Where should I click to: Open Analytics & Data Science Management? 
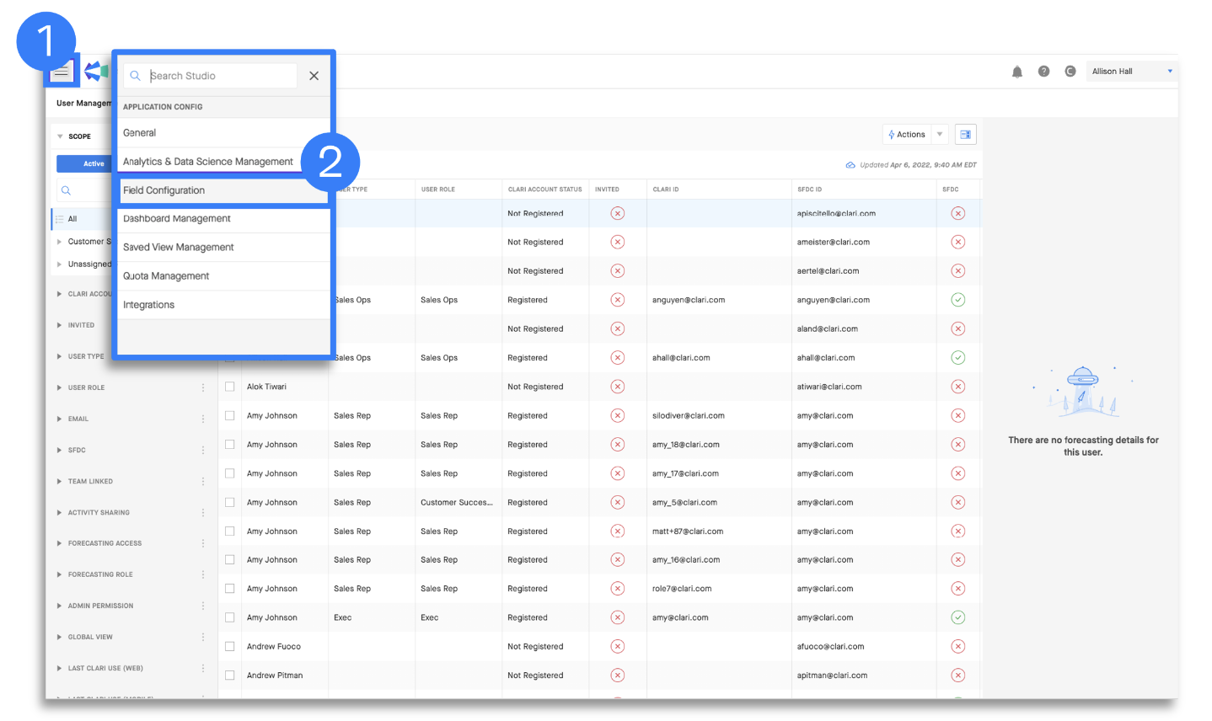coord(209,162)
